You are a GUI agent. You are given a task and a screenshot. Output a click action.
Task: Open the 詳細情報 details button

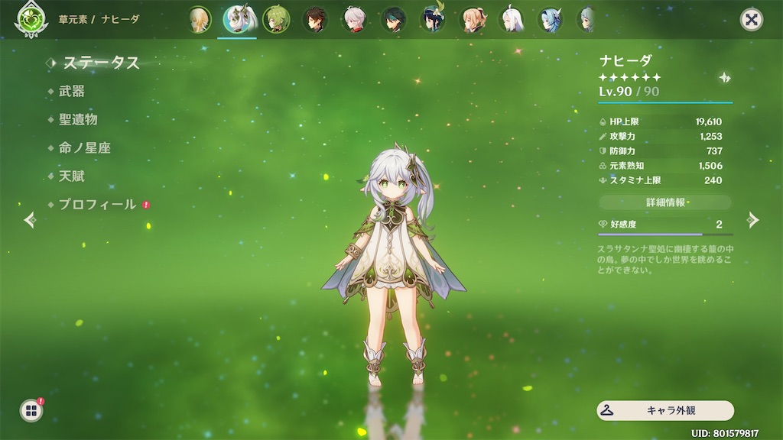(665, 202)
